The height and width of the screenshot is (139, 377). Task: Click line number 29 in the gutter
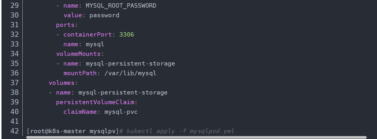(x=14, y=6)
